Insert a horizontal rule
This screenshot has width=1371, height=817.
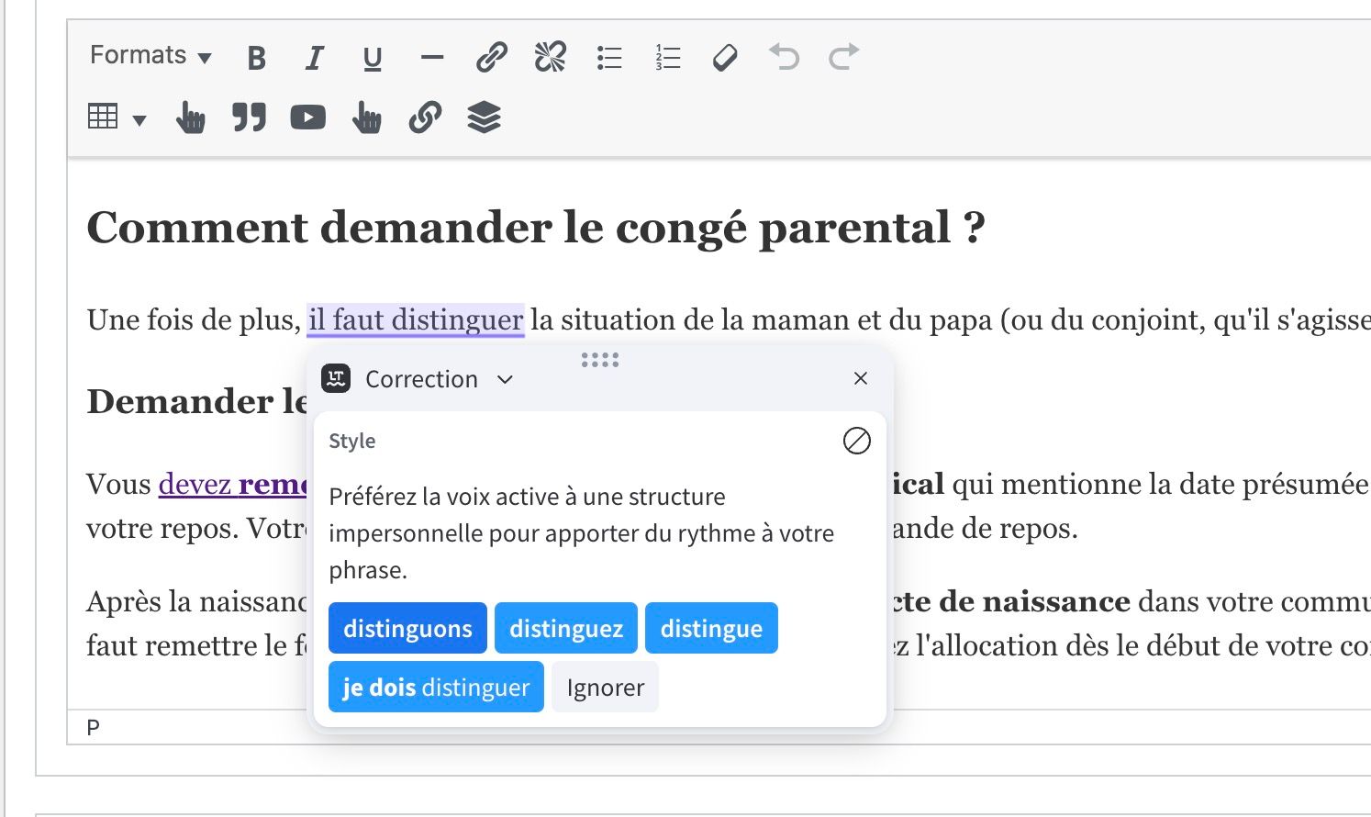point(431,57)
